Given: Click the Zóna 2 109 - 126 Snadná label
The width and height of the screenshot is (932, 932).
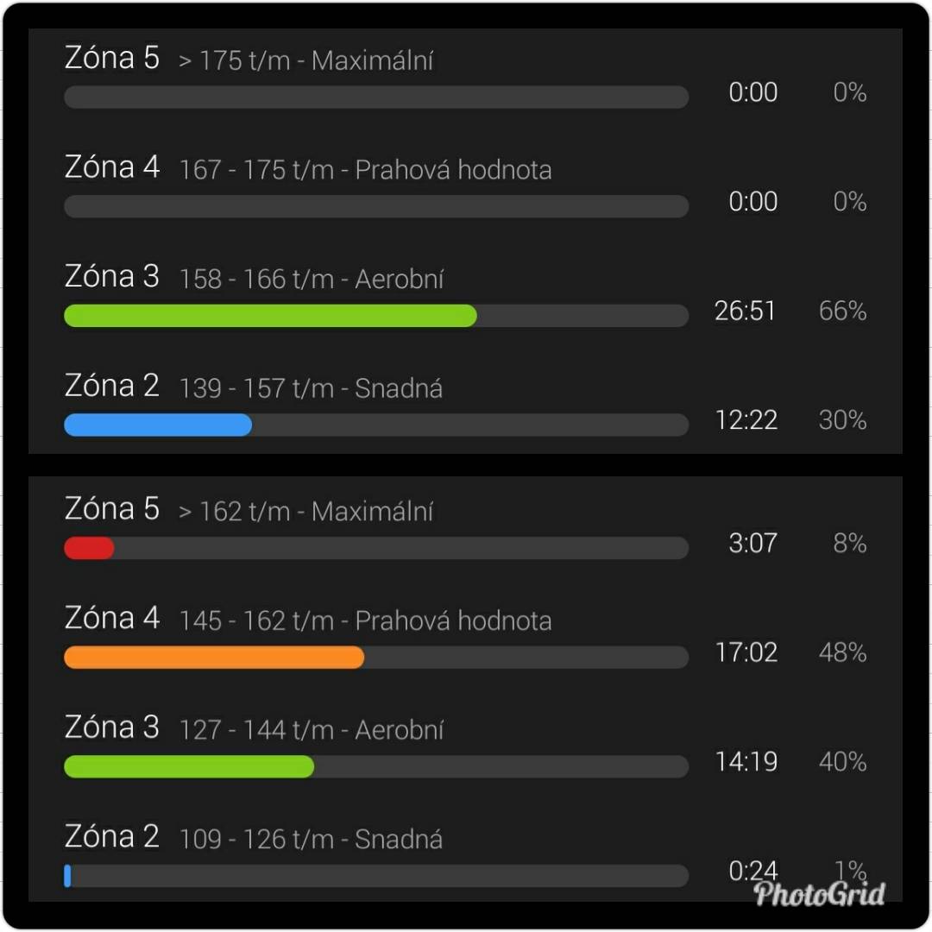Looking at the screenshot, I should [254, 838].
